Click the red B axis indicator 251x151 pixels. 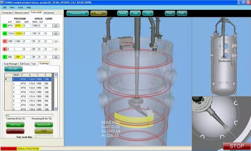tap(4, 49)
